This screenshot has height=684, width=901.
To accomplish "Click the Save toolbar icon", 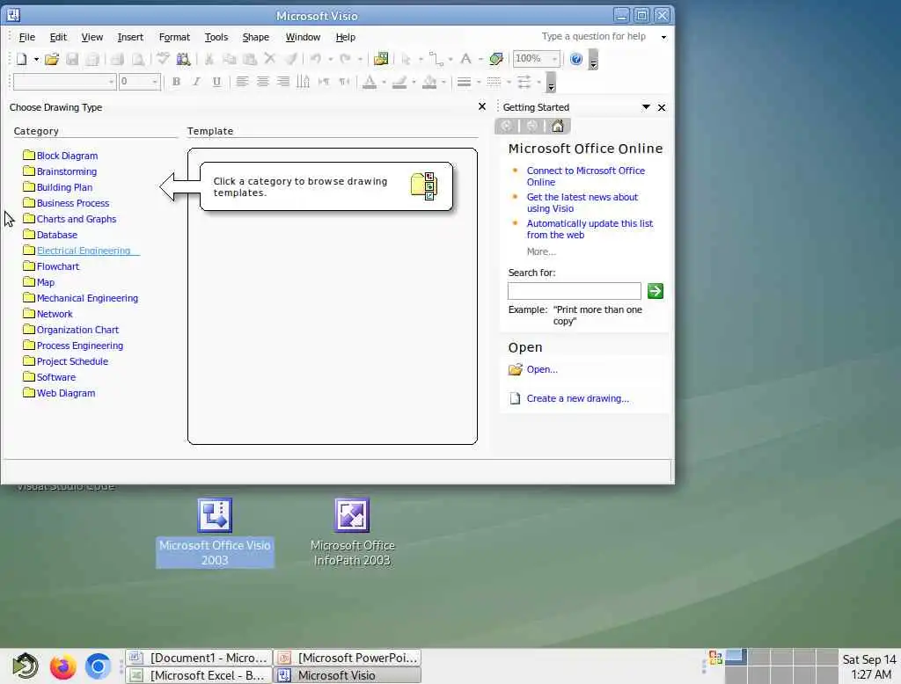I will click(x=72, y=59).
